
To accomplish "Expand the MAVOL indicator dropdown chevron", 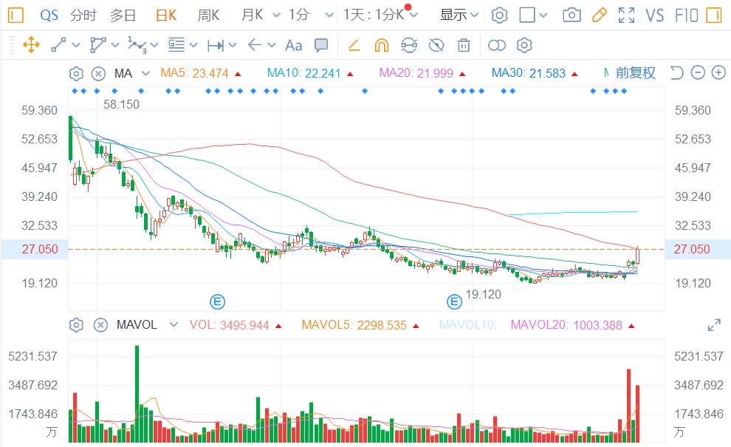I will pyautogui.click(x=174, y=325).
